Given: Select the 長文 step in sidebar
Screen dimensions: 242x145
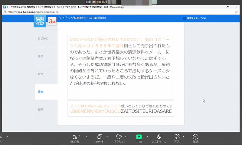Looking at the screenshot, I should pos(46,92).
